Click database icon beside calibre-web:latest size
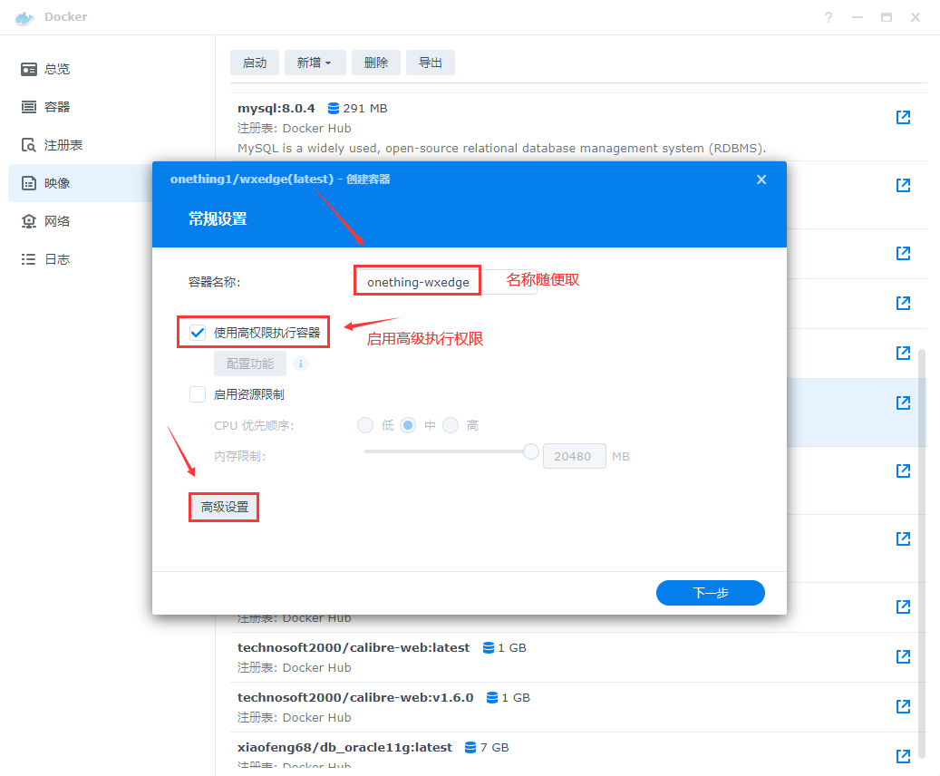940x776 pixels. coord(489,647)
